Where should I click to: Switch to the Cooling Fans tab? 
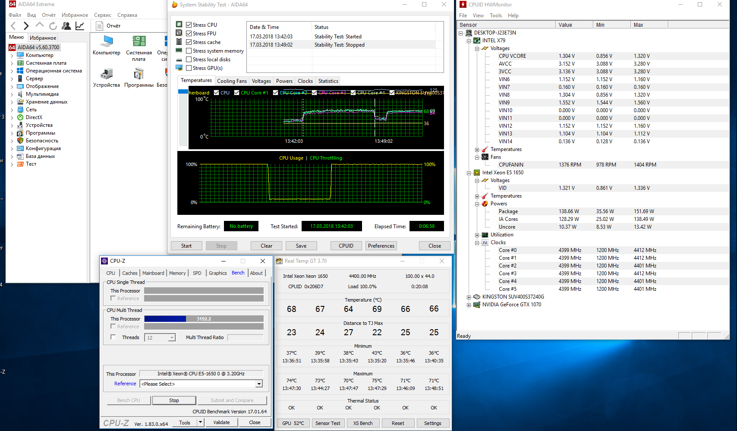point(232,81)
